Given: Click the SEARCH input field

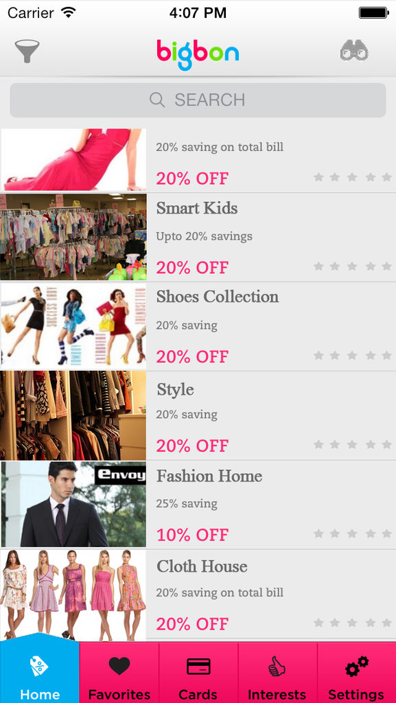Looking at the screenshot, I should (198, 100).
